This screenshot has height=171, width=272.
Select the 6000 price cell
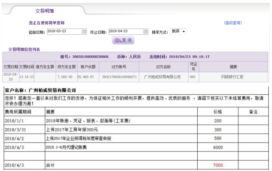pos(218,147)
